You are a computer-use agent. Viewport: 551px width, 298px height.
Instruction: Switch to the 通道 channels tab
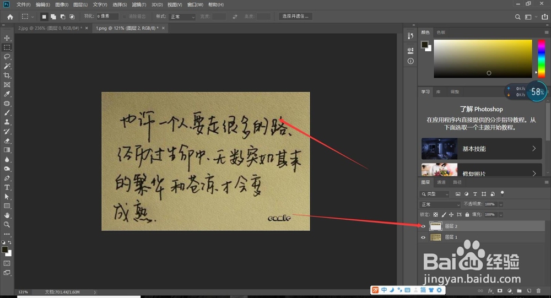[441, 182]
